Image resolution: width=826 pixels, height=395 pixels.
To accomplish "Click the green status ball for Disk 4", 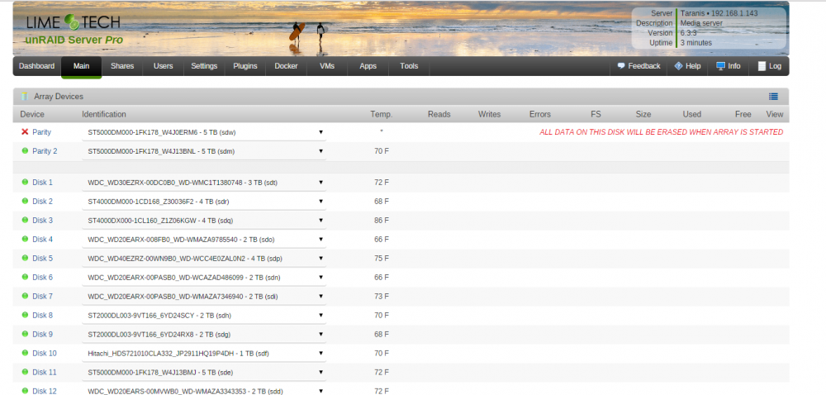I will point(25,239).
